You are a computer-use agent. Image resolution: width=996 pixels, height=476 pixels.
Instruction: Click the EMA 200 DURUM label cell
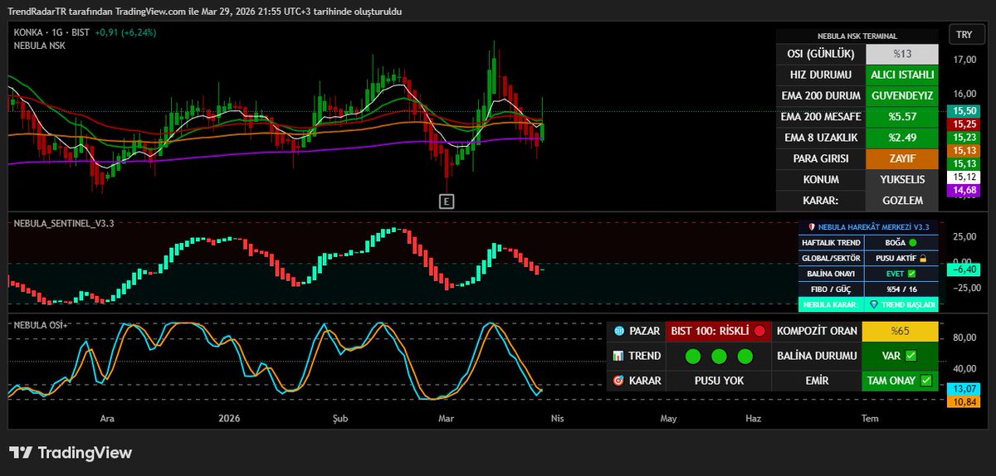pos(821,95)
